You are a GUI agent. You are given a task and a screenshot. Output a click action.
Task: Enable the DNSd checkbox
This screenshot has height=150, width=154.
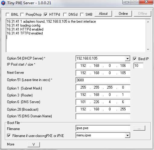(x=65, y=15)
